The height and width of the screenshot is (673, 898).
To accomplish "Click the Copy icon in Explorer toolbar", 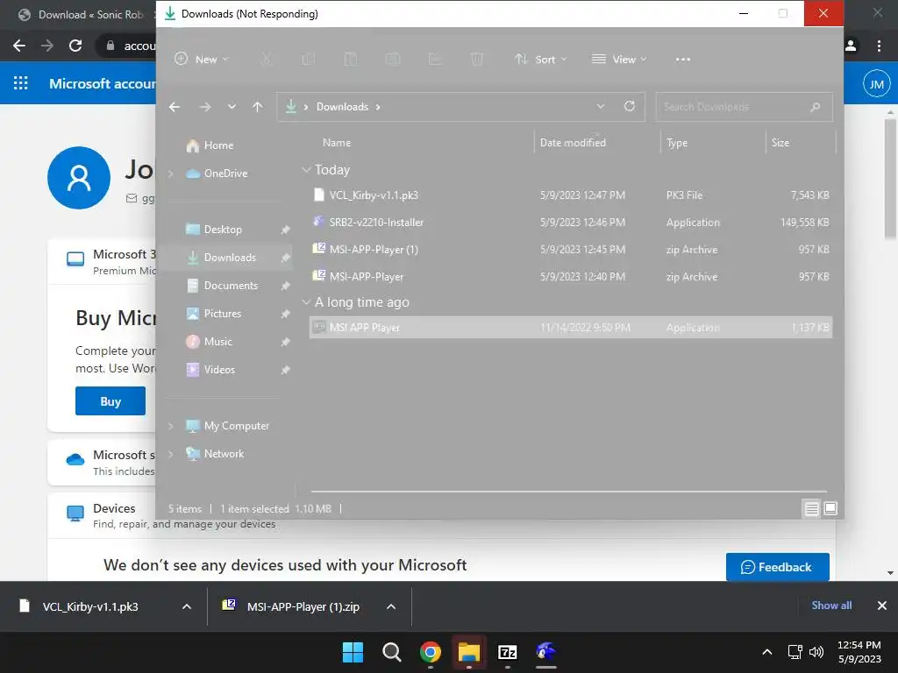I will click(309, 59).
